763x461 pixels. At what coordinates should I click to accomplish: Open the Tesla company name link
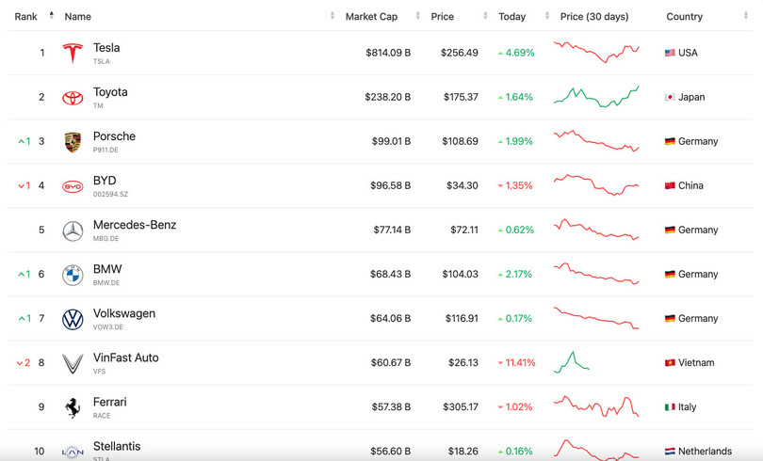(x=106, y=48)
